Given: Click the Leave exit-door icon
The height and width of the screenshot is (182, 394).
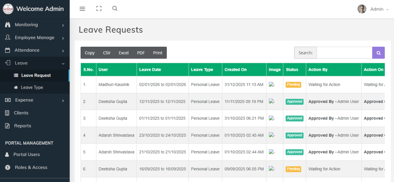Looking at the screenshot, I should tap(8, 63).
